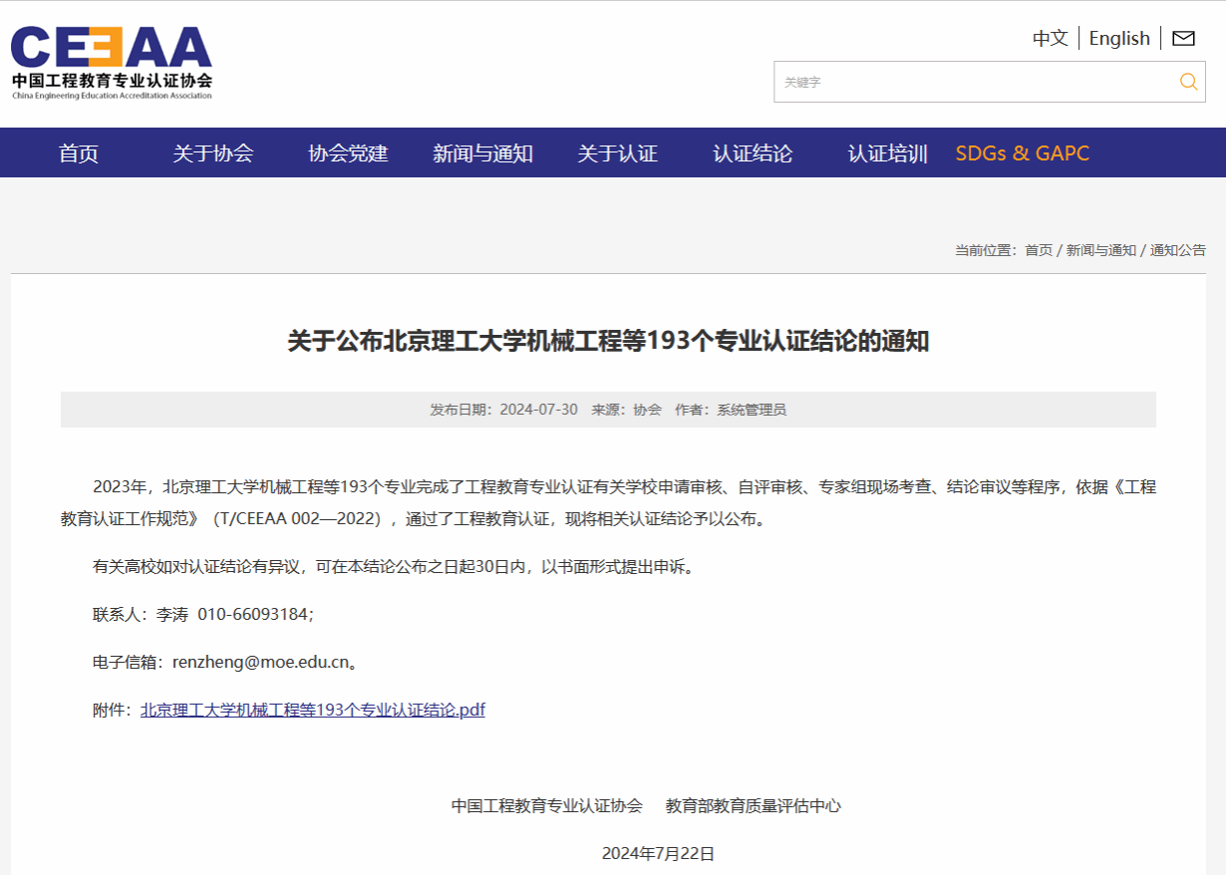
Task: Open the 认证结论 menu
Action: coord(753,153)
